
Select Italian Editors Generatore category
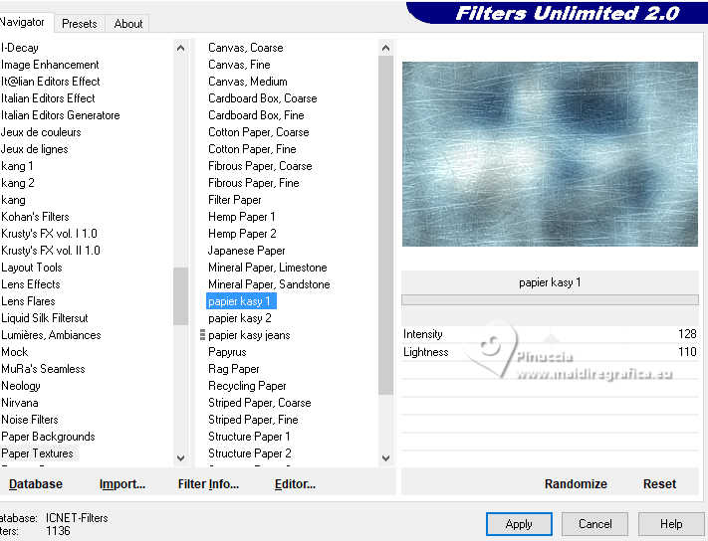click(61, 115)
